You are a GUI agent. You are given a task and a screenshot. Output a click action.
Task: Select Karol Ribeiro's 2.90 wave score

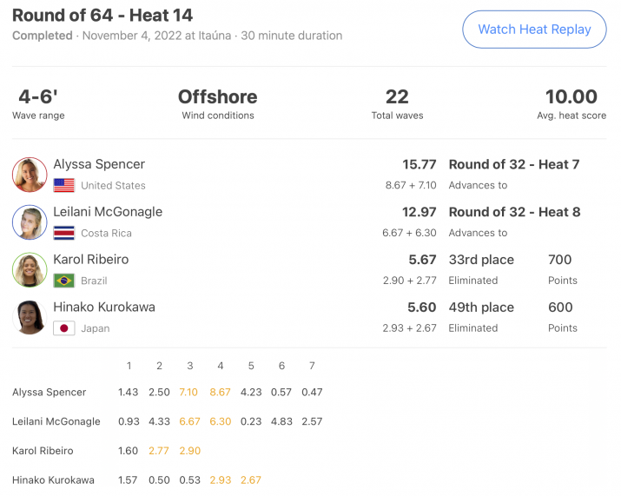click(x=189, y=451)
